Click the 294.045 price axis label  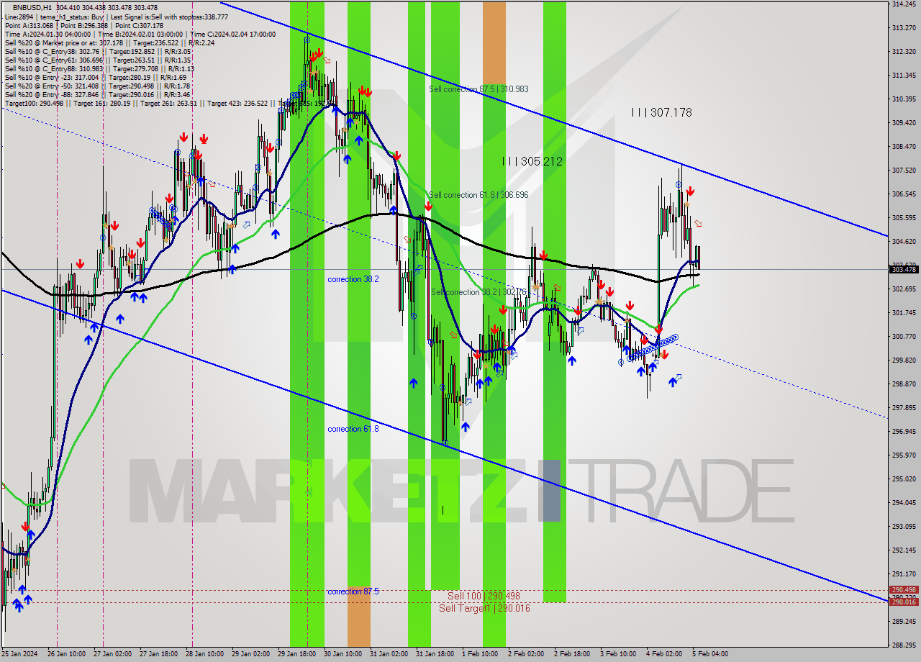904,503
